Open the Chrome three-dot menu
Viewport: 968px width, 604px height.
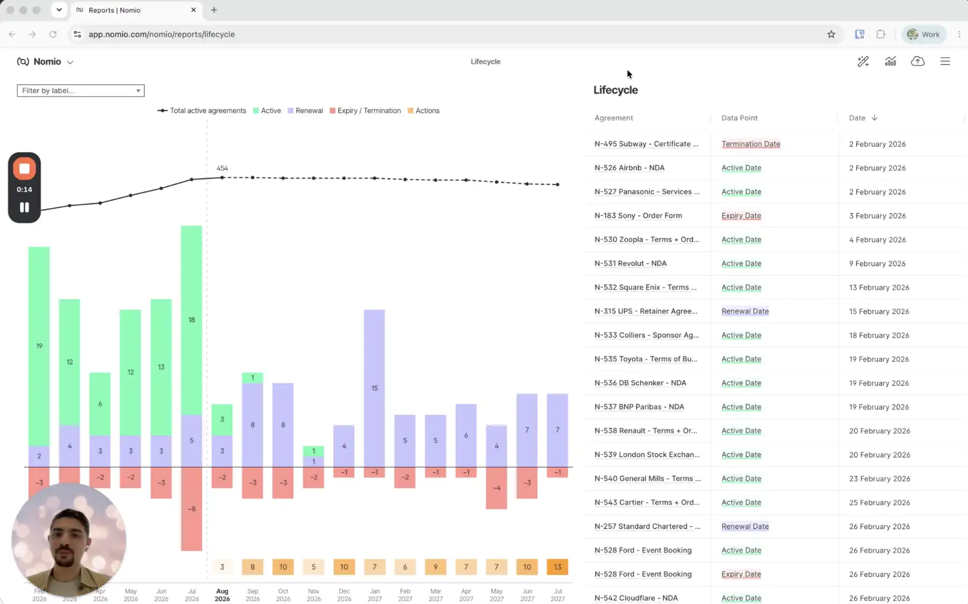[x=959, y=34]
